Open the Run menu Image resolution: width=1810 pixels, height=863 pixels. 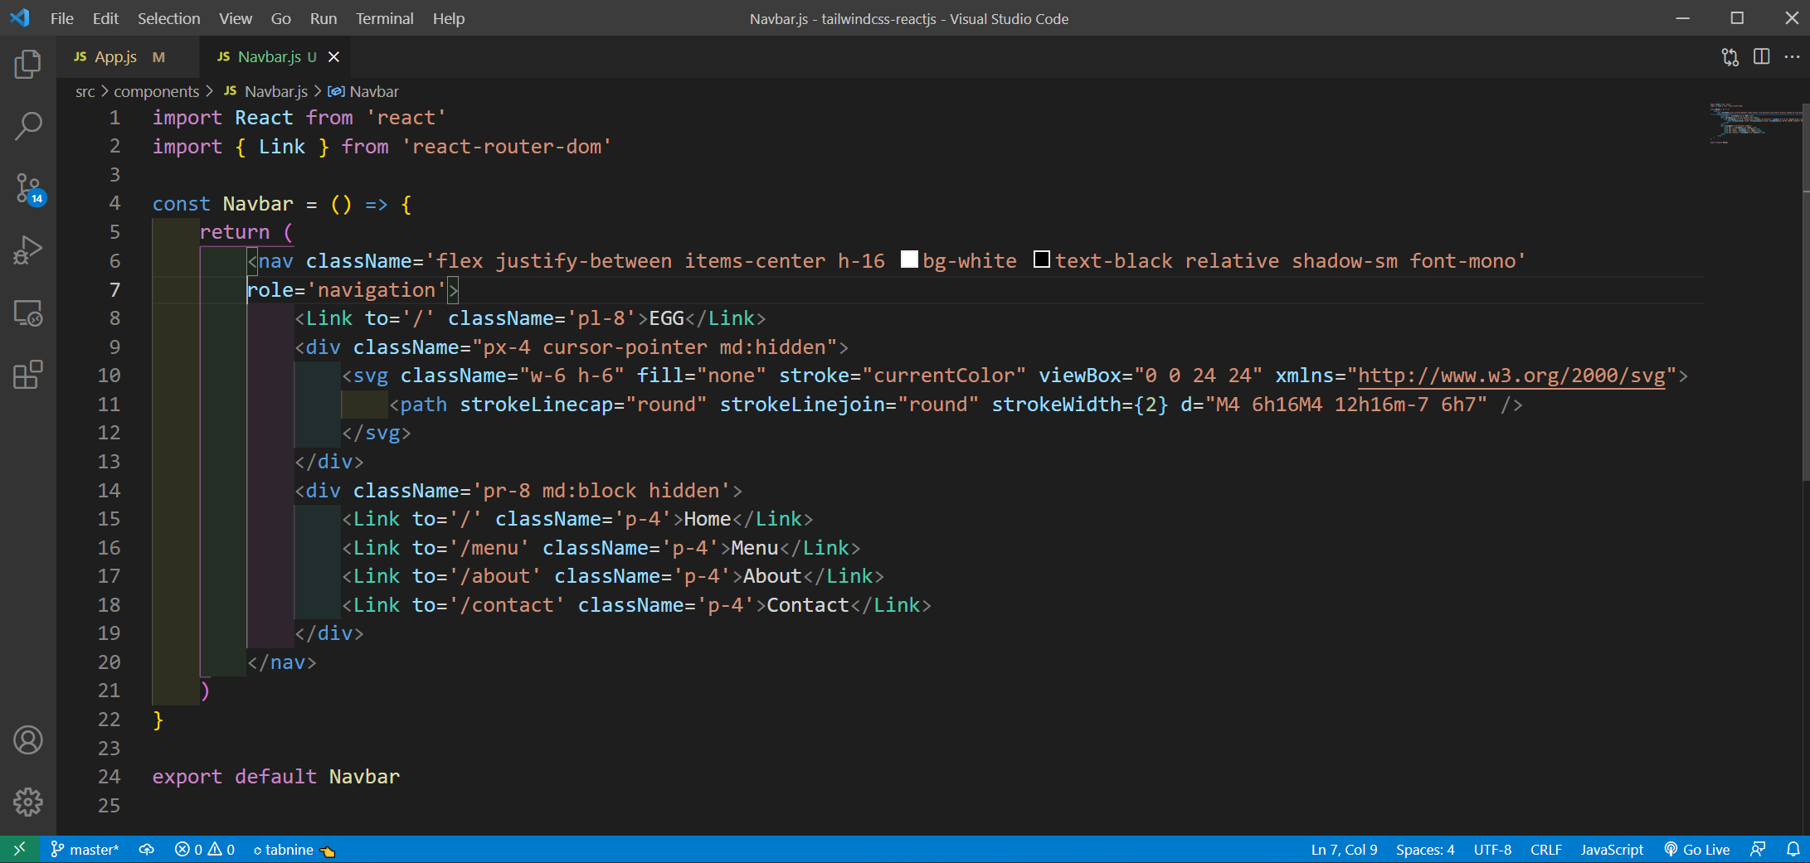[323, 18]
